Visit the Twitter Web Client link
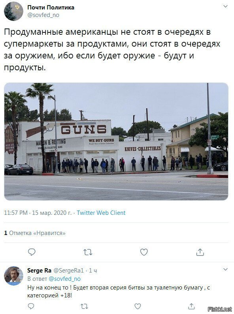The image size is (234, 314). [101, 212]
